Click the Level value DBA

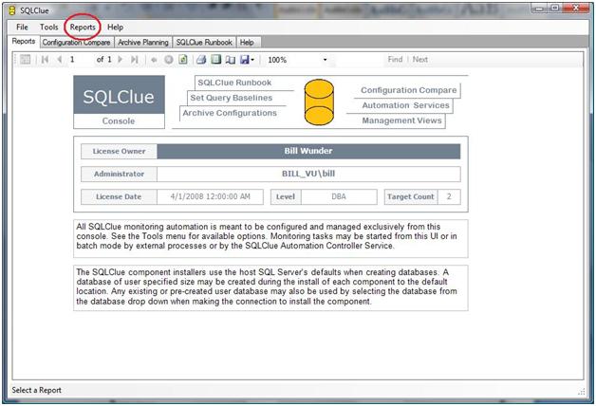click(339, 196)
